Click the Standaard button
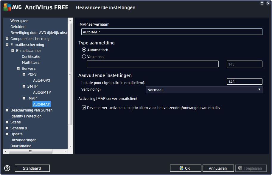 coord(32,168)
